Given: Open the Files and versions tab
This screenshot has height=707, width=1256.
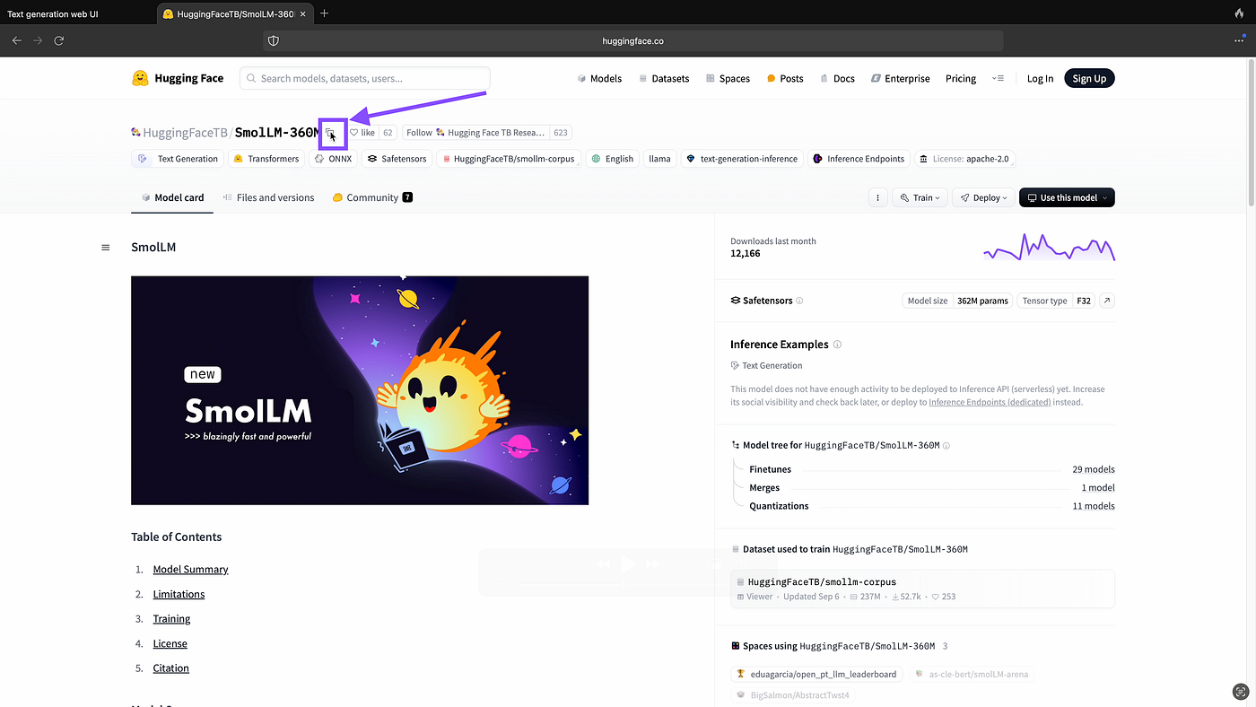Looking at the screenshot, I should pos(268,197).
